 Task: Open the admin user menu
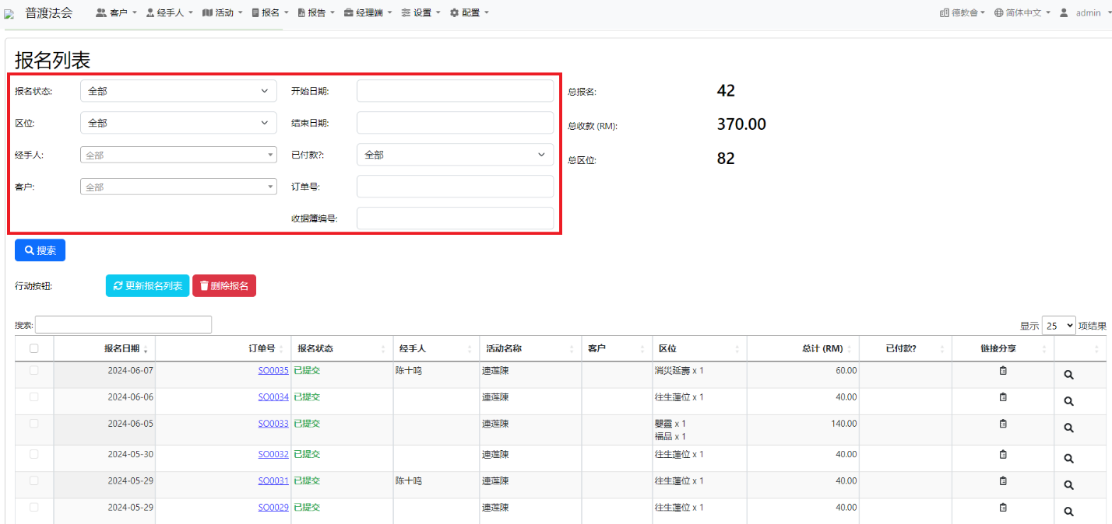[x=1085, y=12]
